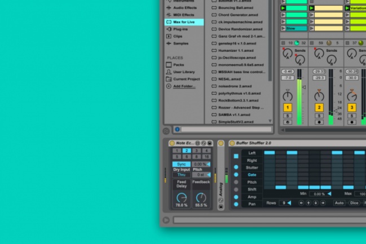Adjust Note Echo 0.00 % offset box

click(x=201, y=164)
